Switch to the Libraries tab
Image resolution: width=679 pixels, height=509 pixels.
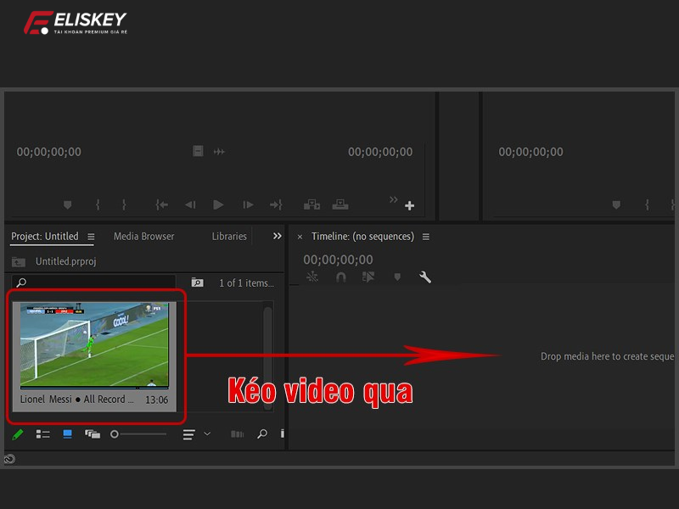coord(229,236)
